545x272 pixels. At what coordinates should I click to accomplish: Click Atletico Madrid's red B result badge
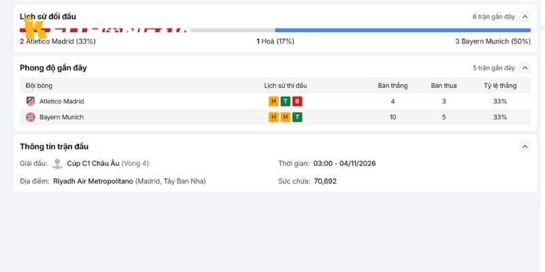[297, 101]
